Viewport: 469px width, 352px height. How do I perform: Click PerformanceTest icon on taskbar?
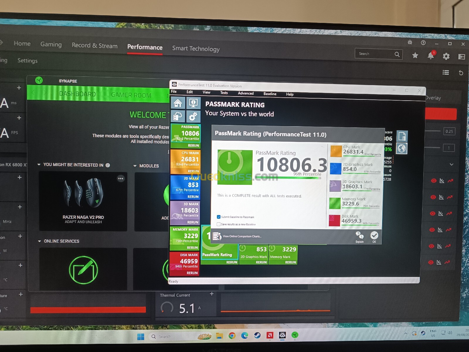[282, 335]
